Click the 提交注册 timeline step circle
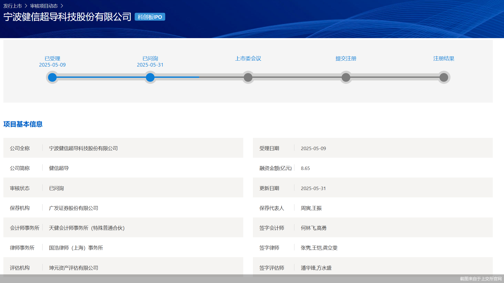504x283 pixels. pyautogui.click(x=346, y=77)
